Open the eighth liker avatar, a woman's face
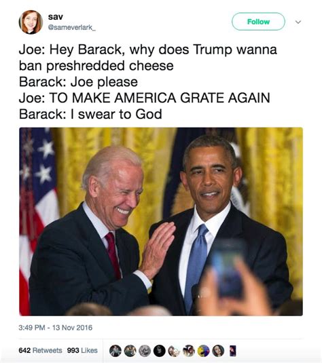The height and width of the screenshot is (363, 322). tap(218, 351)
